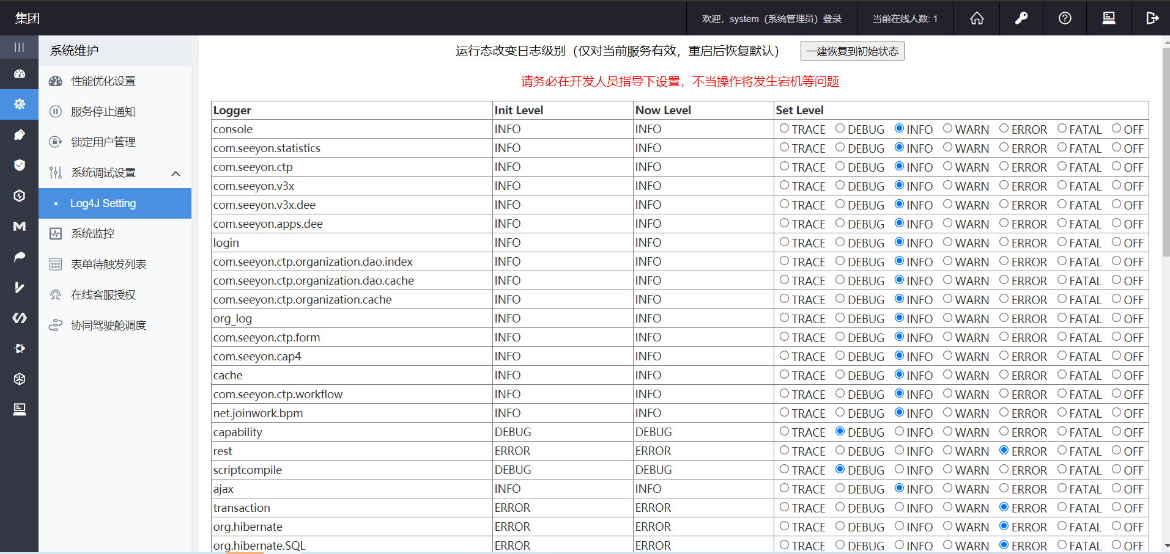Set org.hibernate logger to TRACE
The image size is (1170, 554).
(x=784, y=527)
